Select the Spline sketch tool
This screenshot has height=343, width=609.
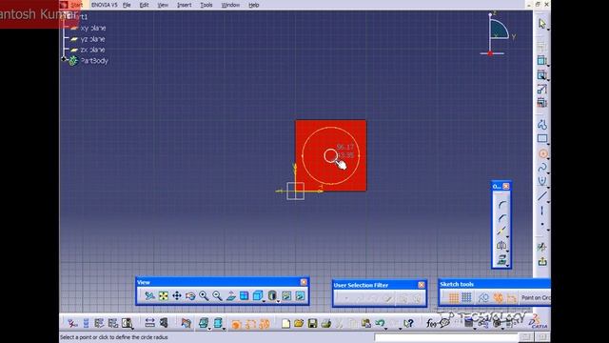click(x=542, y=168)
